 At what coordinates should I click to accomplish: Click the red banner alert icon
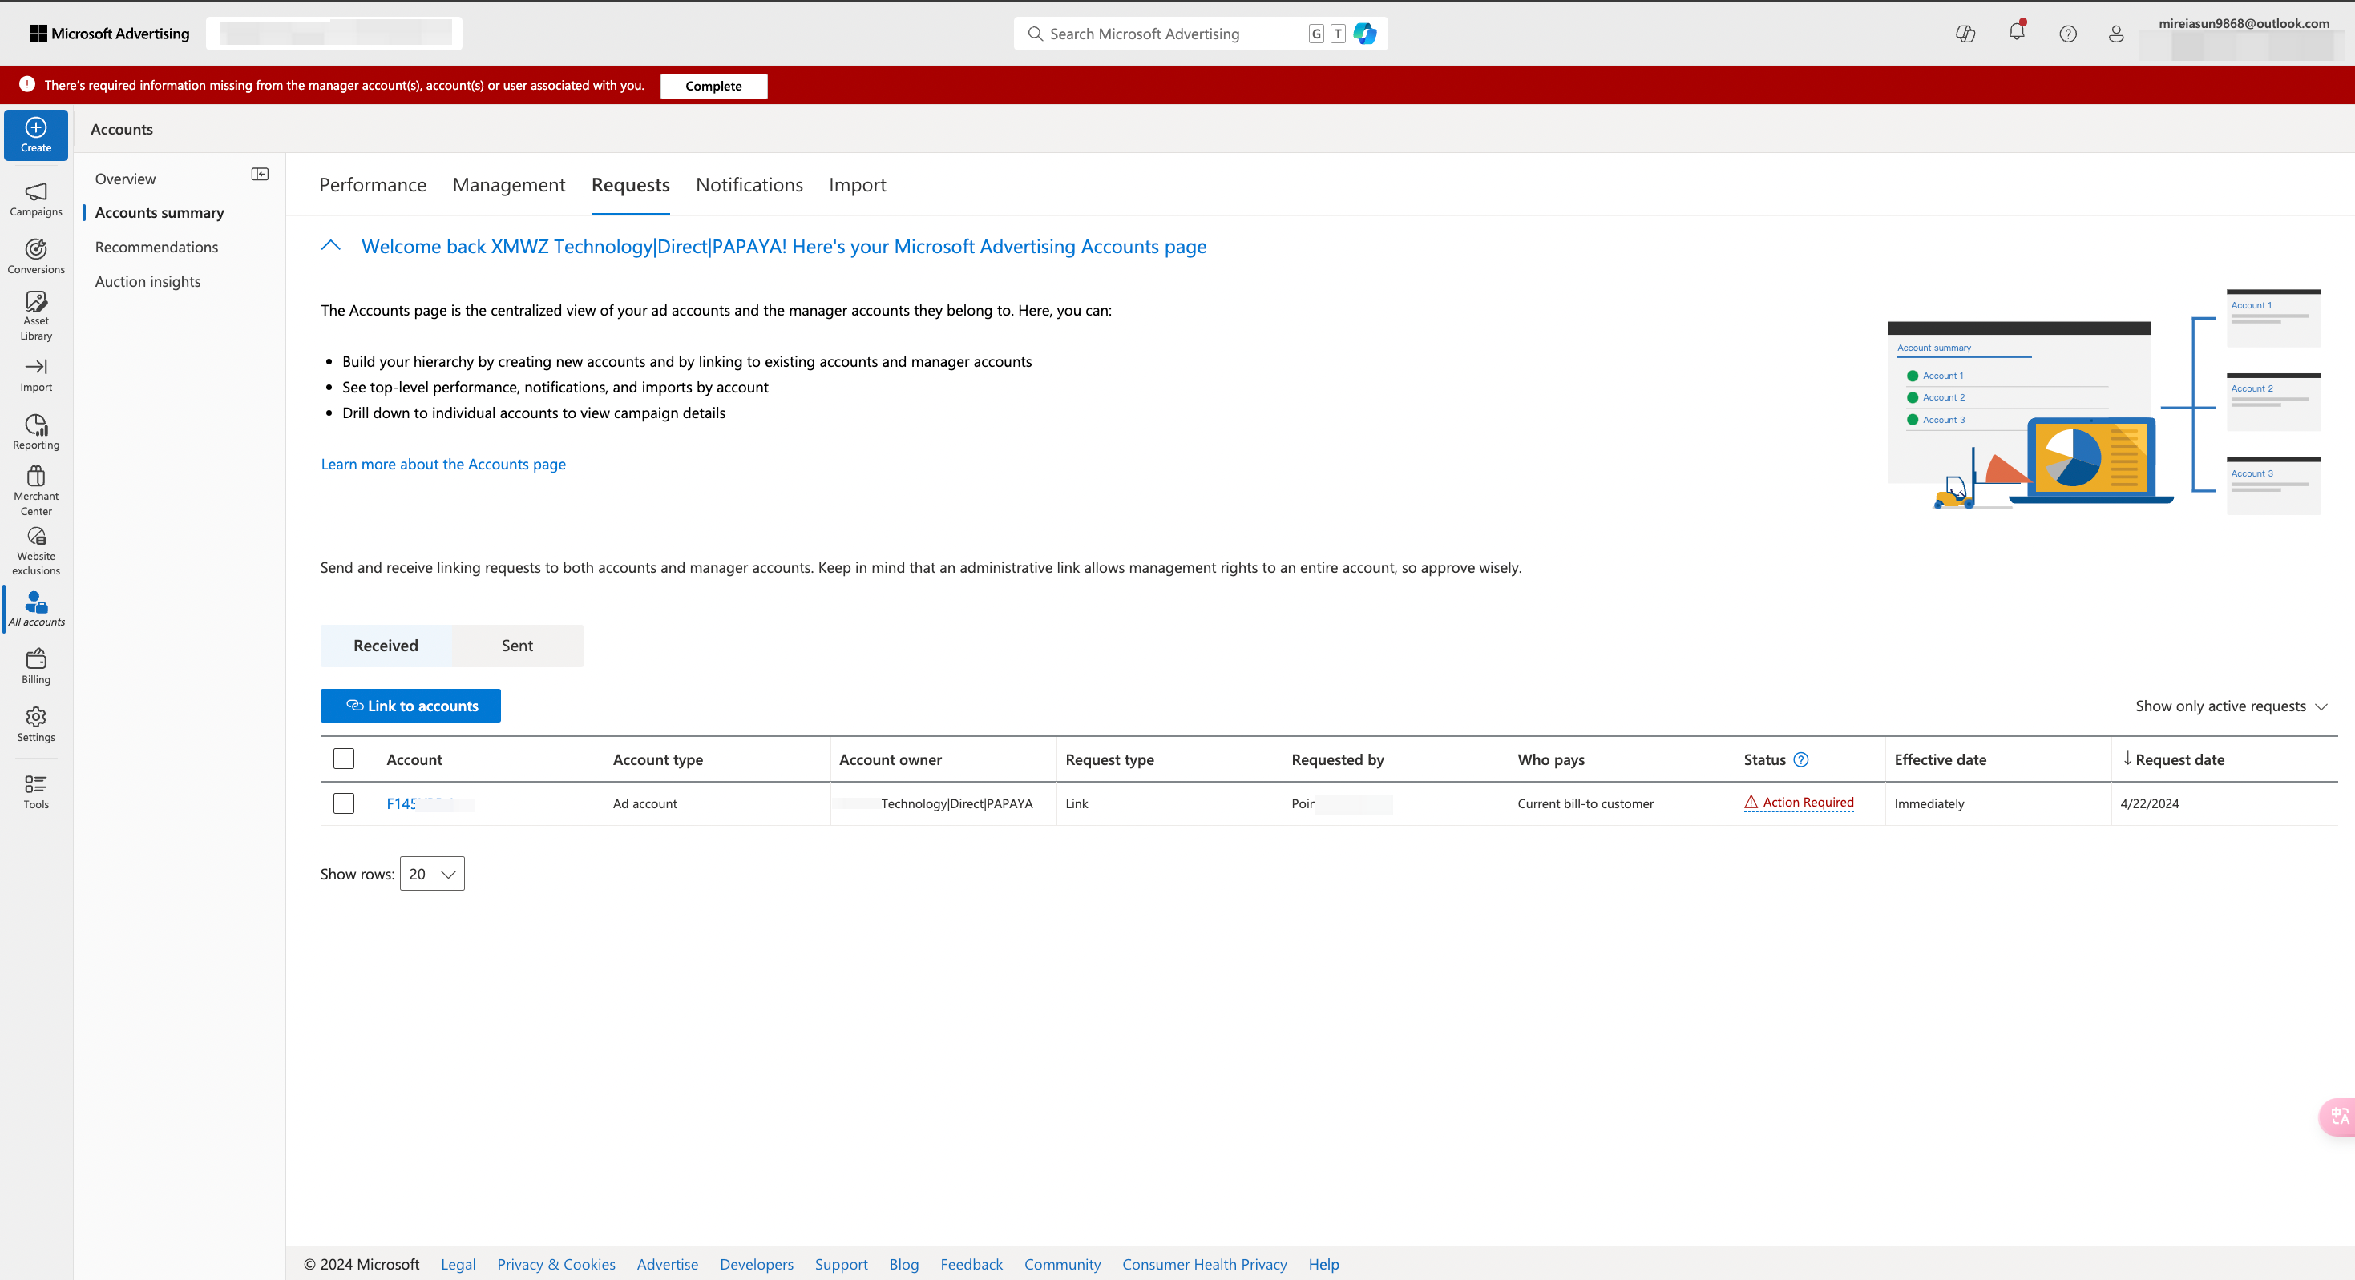[x=27, y=84]
